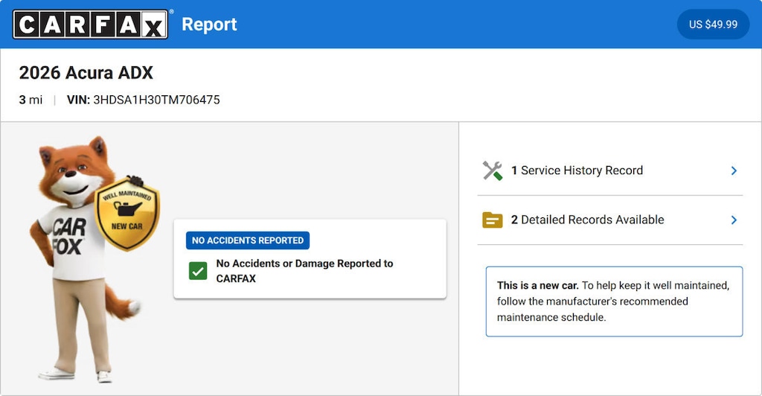Open the US $49.99 price button
This screenshot has height=396, width=762.
pos(713,25)
